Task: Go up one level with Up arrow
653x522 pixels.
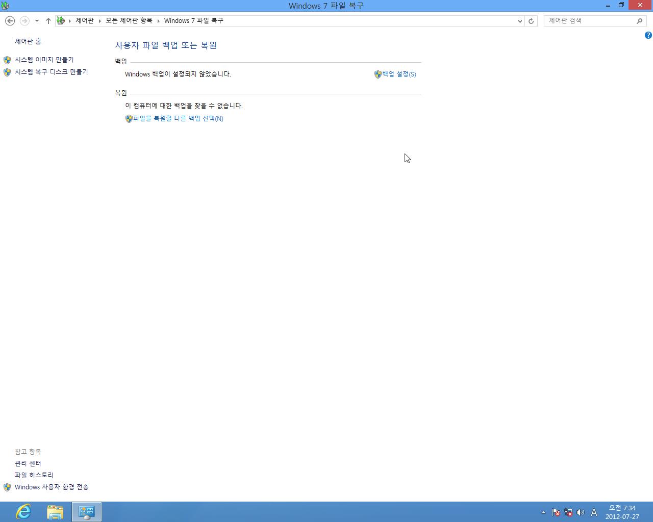Action: (48, 21)
